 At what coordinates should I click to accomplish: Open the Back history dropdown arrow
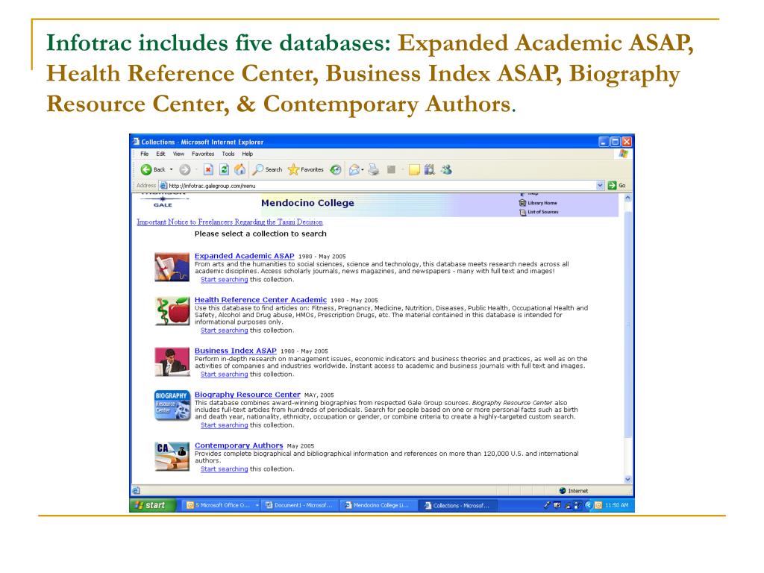171,169
